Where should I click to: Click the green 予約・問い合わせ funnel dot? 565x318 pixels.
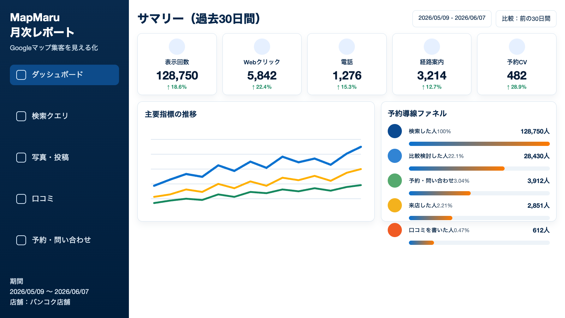click(x=395, y=181)
